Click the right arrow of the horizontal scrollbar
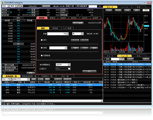Image resolution: width=153 pixels, height=120 pixels. [x=102, y=101]
